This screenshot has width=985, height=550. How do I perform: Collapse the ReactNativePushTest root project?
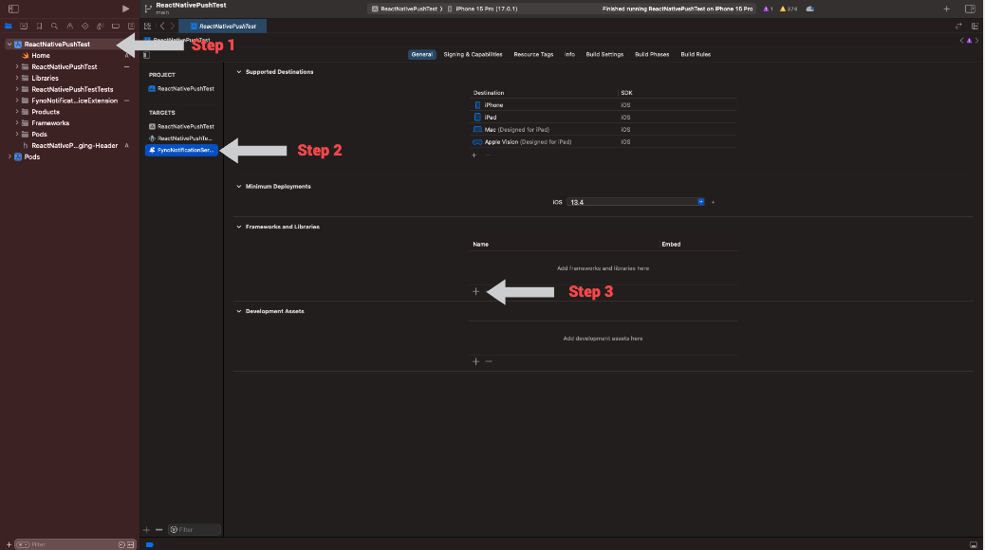pos(9,45)
